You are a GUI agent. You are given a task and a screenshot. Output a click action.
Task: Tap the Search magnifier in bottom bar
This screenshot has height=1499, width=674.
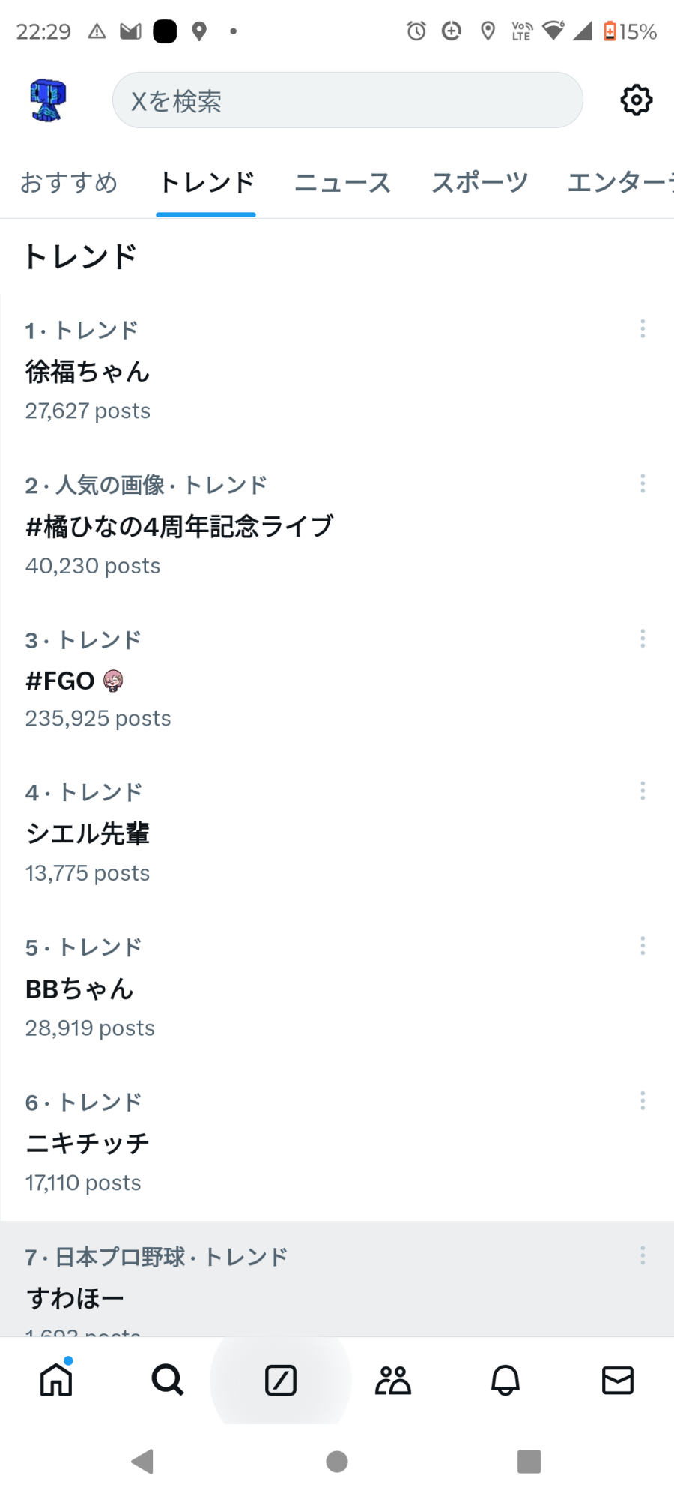[x=168, y=1380]
